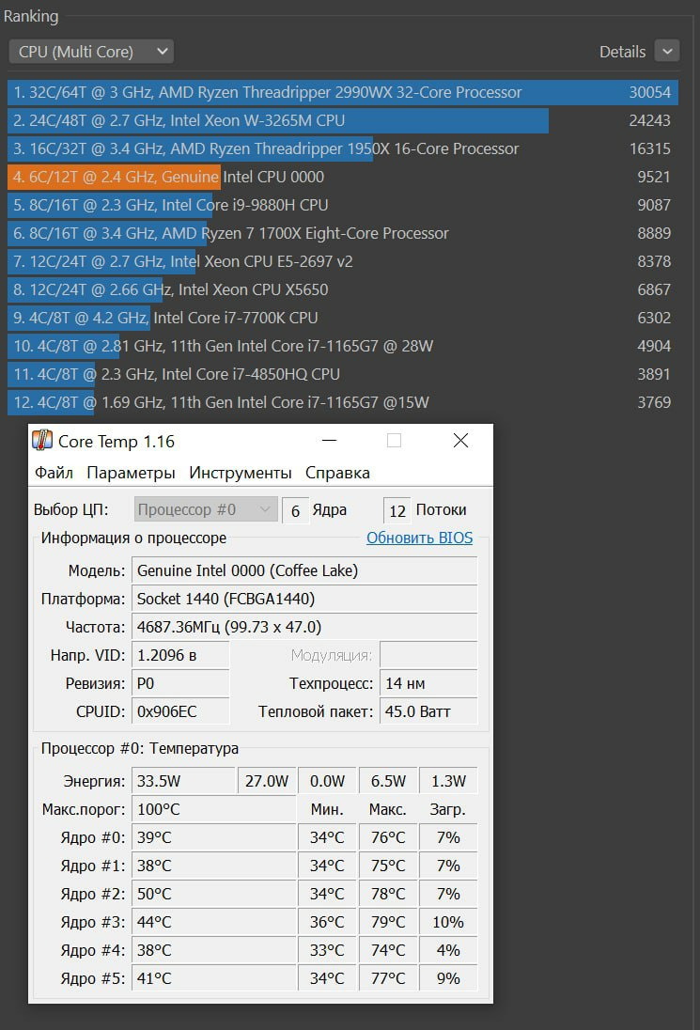Click Ядро #3 max temperature 79°C
The width and height of the screenshot is (700, 1030).
coord(388,922)
